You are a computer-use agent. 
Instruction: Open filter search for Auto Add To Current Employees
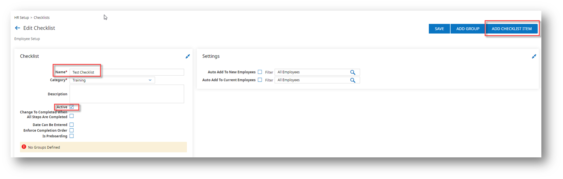353,80
